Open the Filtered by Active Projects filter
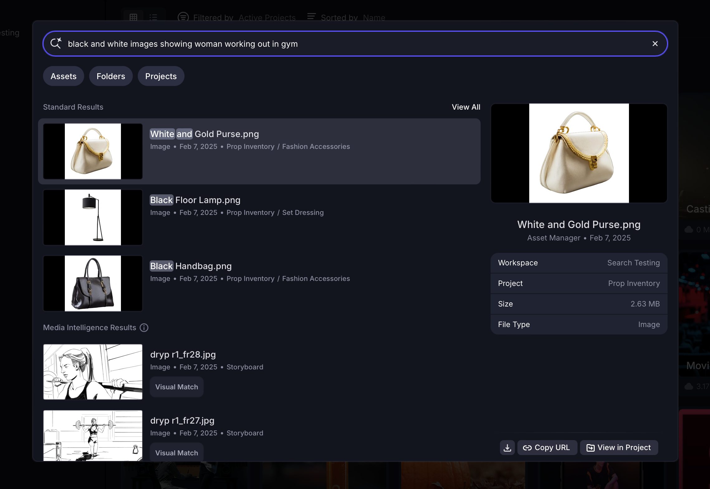 tap(237, 17)
